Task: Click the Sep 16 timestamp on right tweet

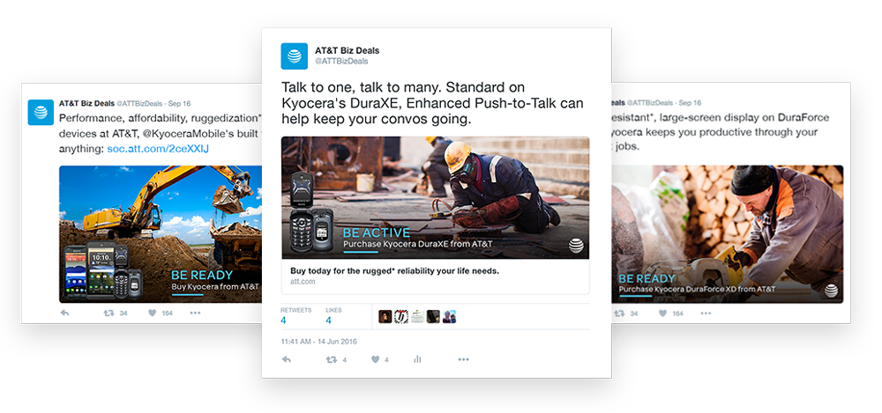Action: pos(691,103)
